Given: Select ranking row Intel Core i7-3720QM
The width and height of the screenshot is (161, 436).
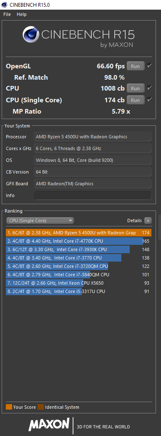Looking at the screenshot, I should pyautogui.click(x=78, y=266).
